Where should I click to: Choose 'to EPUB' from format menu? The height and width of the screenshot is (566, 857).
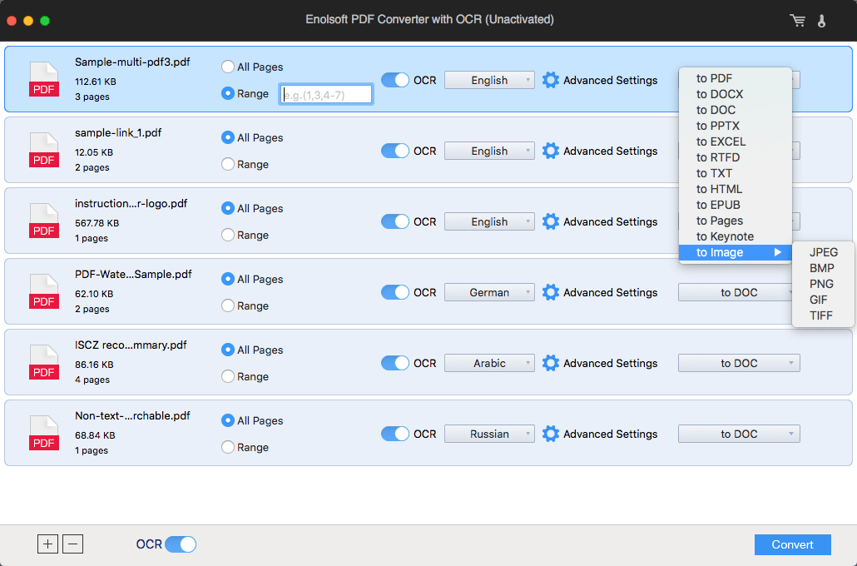click(x=736, y=205)
